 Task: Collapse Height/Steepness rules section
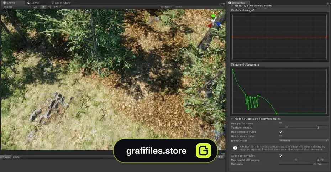point(232,6)
